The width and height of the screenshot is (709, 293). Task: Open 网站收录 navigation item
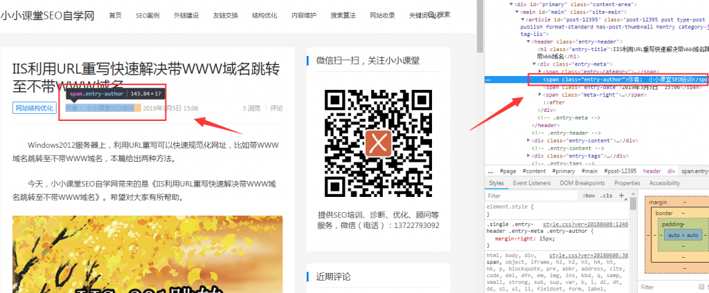[x=382, y=15]
